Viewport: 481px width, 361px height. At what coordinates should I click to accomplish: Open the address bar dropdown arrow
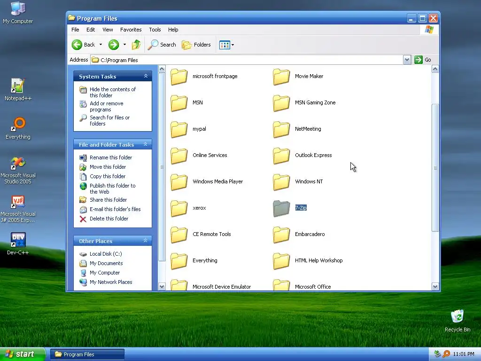[x=407, y=60]
